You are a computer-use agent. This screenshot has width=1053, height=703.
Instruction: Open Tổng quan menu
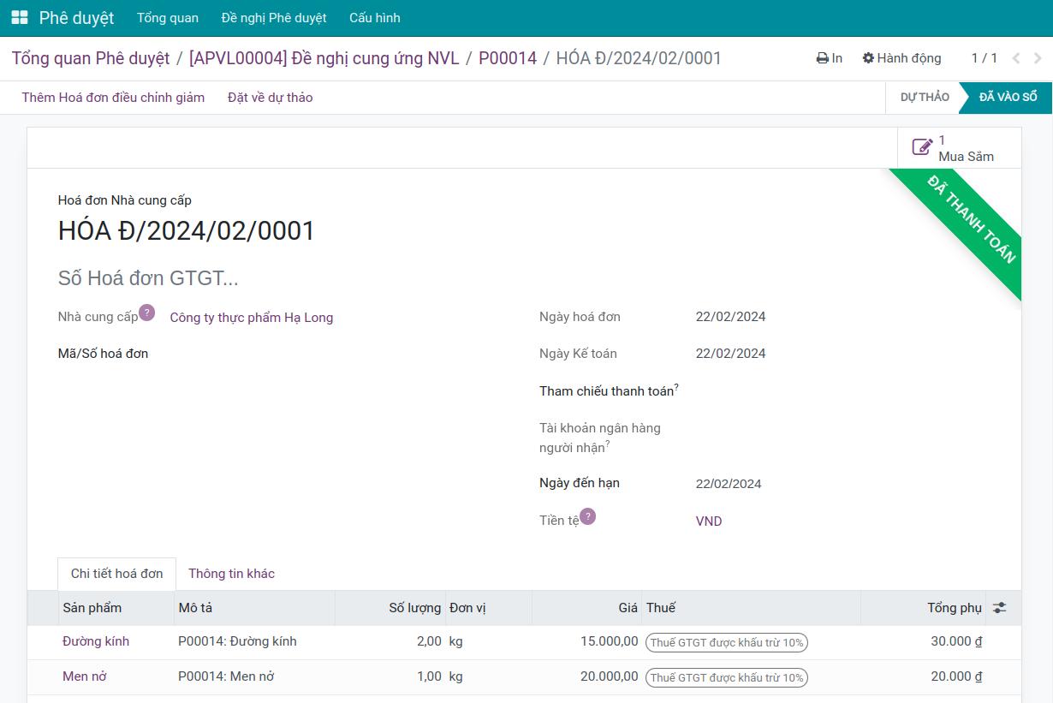[168, 18]
